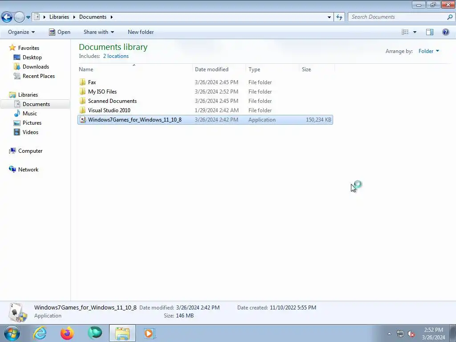Launch Windows Media Player from taskbar
Image resolution: width=456 pixels, height=342 pixels.
coord(150,333)
